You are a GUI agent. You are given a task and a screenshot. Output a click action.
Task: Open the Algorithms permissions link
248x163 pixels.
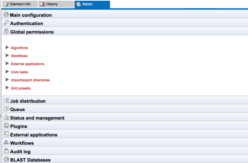19,48
